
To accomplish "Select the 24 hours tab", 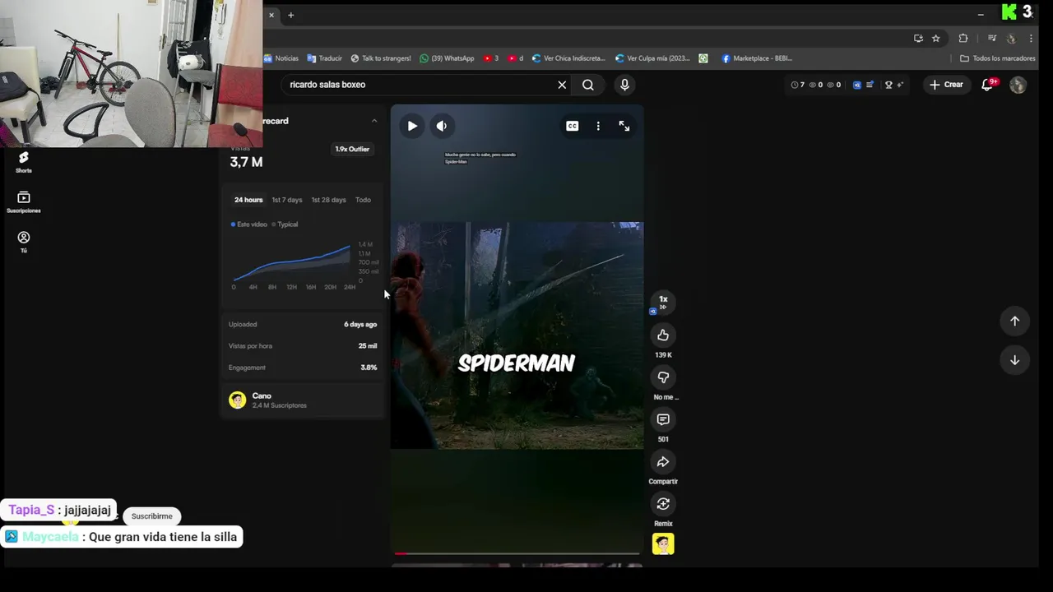I will (248, 200).
